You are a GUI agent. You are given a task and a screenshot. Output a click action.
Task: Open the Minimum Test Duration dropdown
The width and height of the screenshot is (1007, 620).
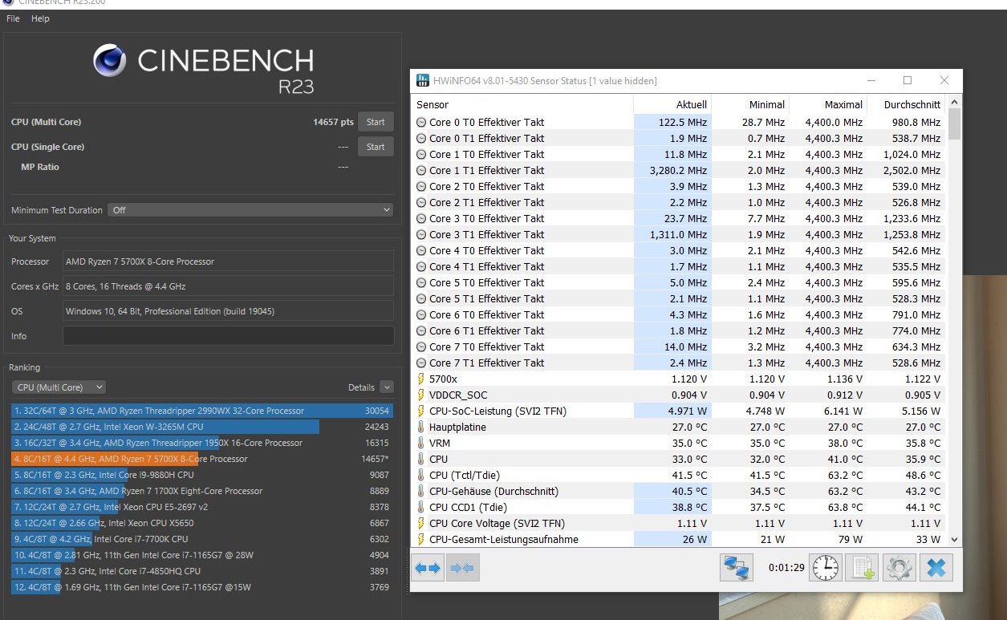click(250, 210)
